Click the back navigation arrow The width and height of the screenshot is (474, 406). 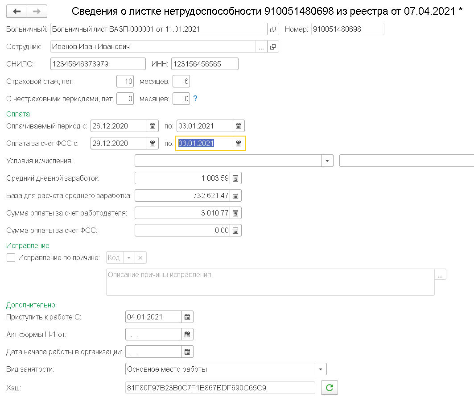16,11
